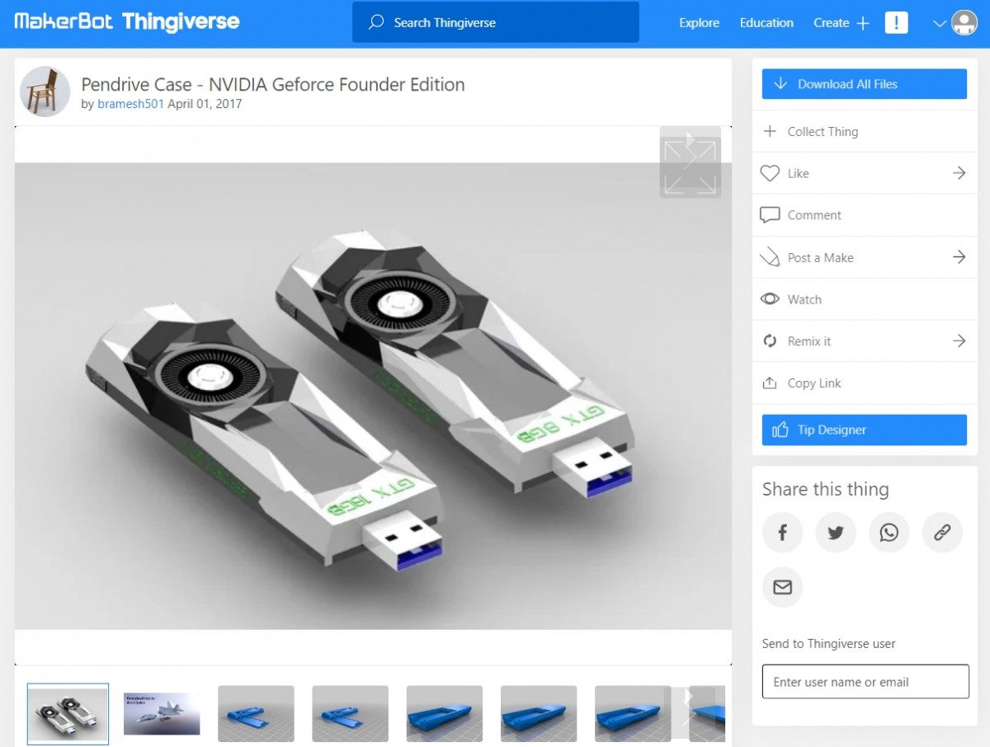Screen dimensions: 990x747
Task: Click the chain link share icon
Action: [x=942, y=533]
